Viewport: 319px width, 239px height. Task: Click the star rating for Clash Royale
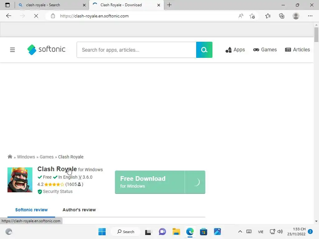(x=54, y=185)
